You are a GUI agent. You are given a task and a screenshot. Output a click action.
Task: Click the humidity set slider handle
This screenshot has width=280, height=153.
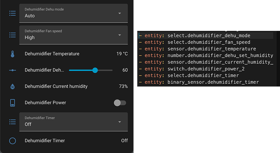pyautogui.click(x=95, y=70)
